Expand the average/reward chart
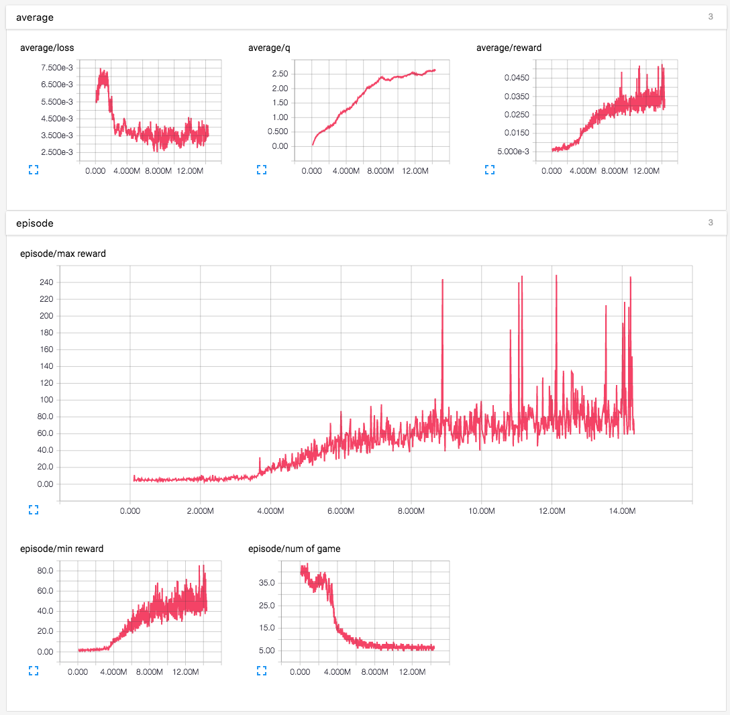The image size is (730, 715). pos(490,170)
